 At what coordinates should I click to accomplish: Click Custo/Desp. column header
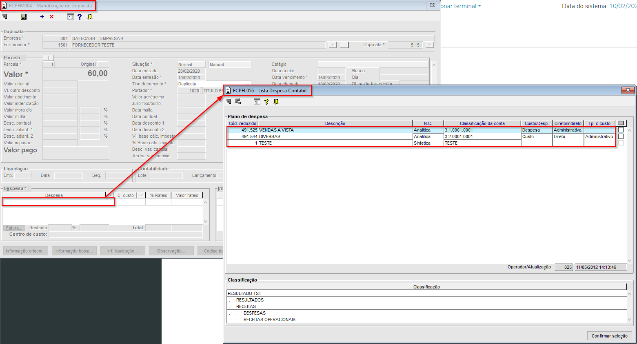coord(537,123)
